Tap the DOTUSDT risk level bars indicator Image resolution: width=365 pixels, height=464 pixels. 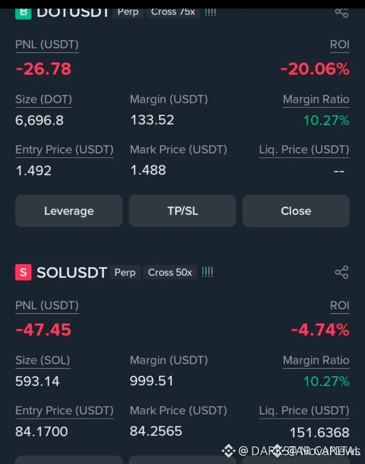pos(210,12)
